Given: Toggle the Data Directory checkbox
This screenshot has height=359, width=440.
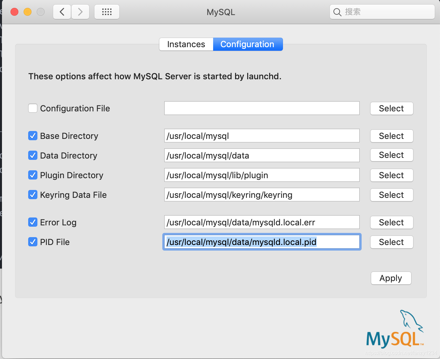Looking at the screenshot, I should (x=32, y=155).
